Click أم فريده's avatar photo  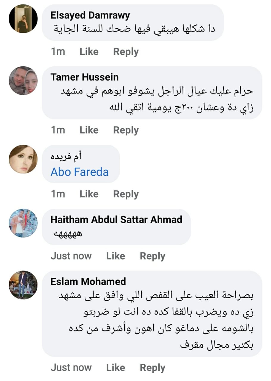23,159
